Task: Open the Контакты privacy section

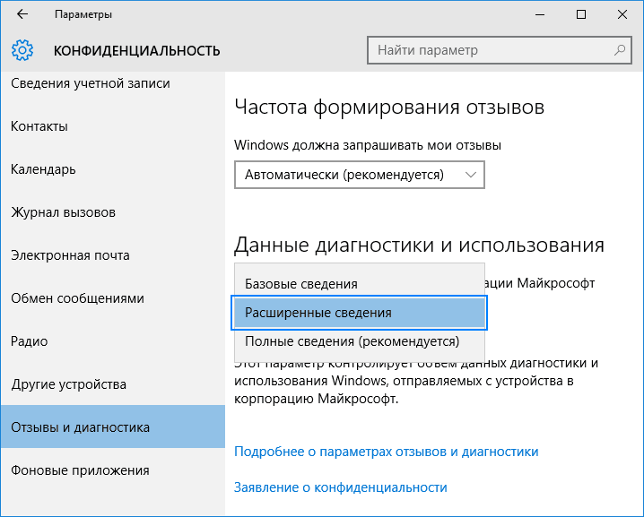Action: [39, 126]
